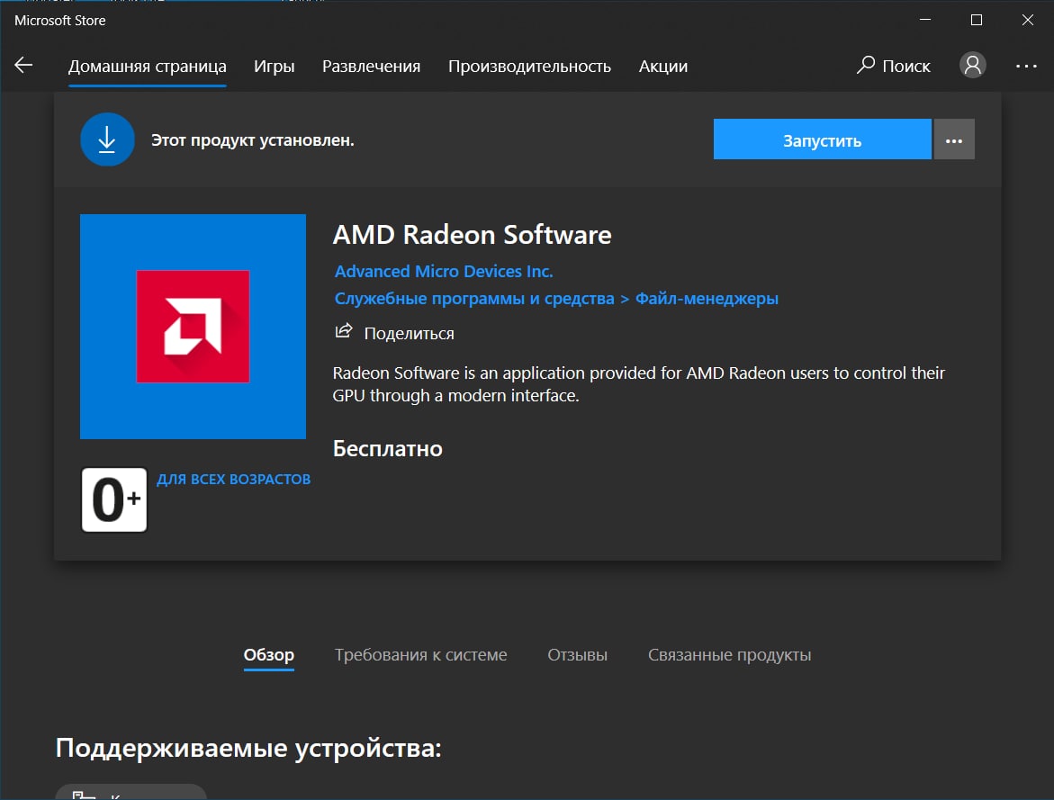Close the Microsoft Store window

point(1027,20)
